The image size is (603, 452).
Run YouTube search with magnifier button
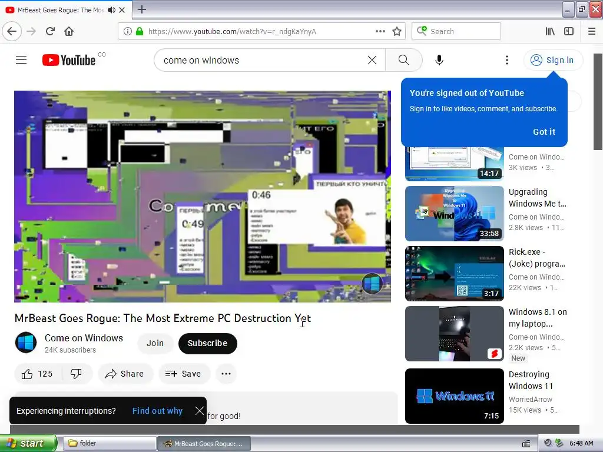[404, 60]
